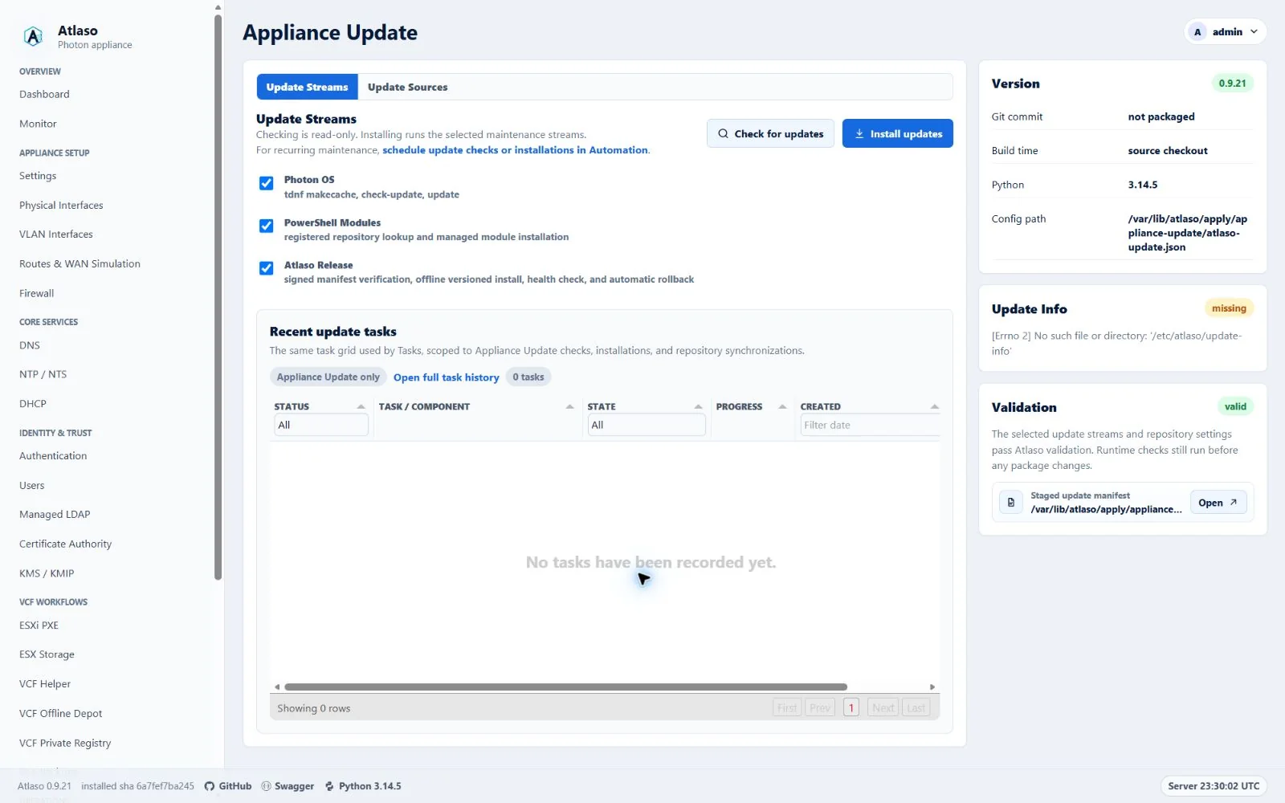
Task: Click the admin avatar icon
Action: tap(1197, 32)
